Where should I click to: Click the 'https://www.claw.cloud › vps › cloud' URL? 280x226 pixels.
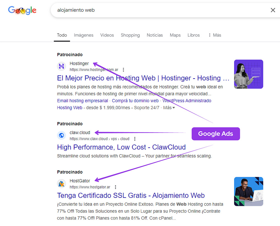[99, 139]
